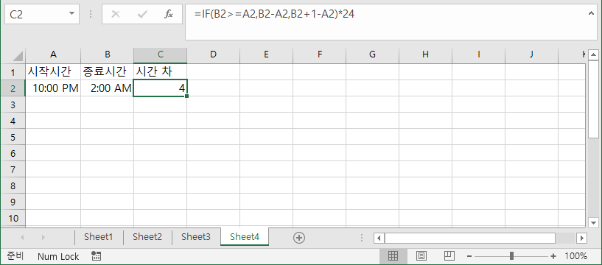Screen dimensions: 602x265
Task: Click vertical scrollbar up arrow
Action: point(593,55)
